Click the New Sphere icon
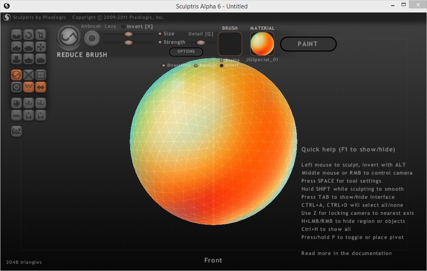The width and height of the screenshot is (427, 271). coord(17,103)
